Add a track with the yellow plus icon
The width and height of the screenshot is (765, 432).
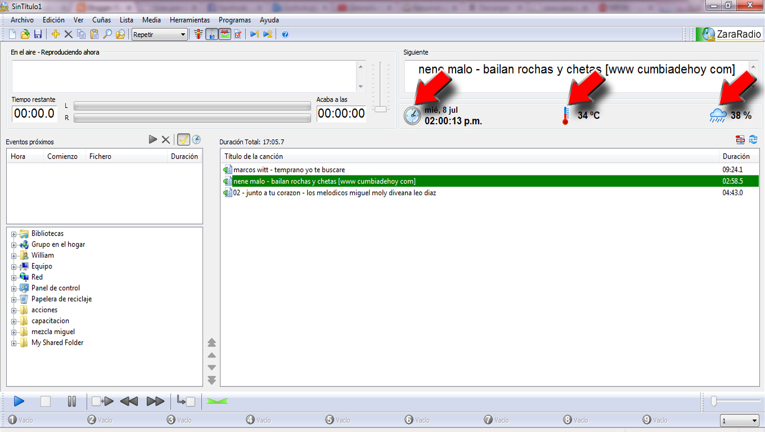click(x=55, y=34)
